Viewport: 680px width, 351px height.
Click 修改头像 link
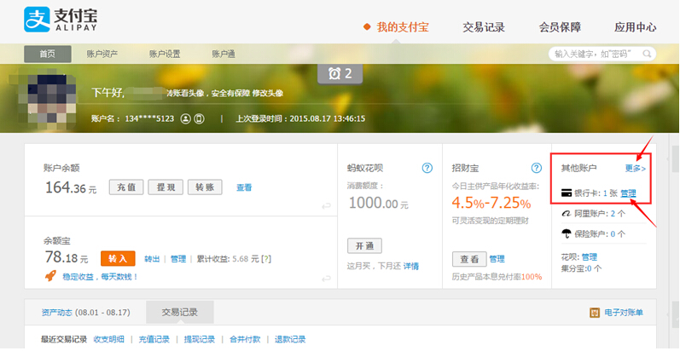[x=268, y=93]
